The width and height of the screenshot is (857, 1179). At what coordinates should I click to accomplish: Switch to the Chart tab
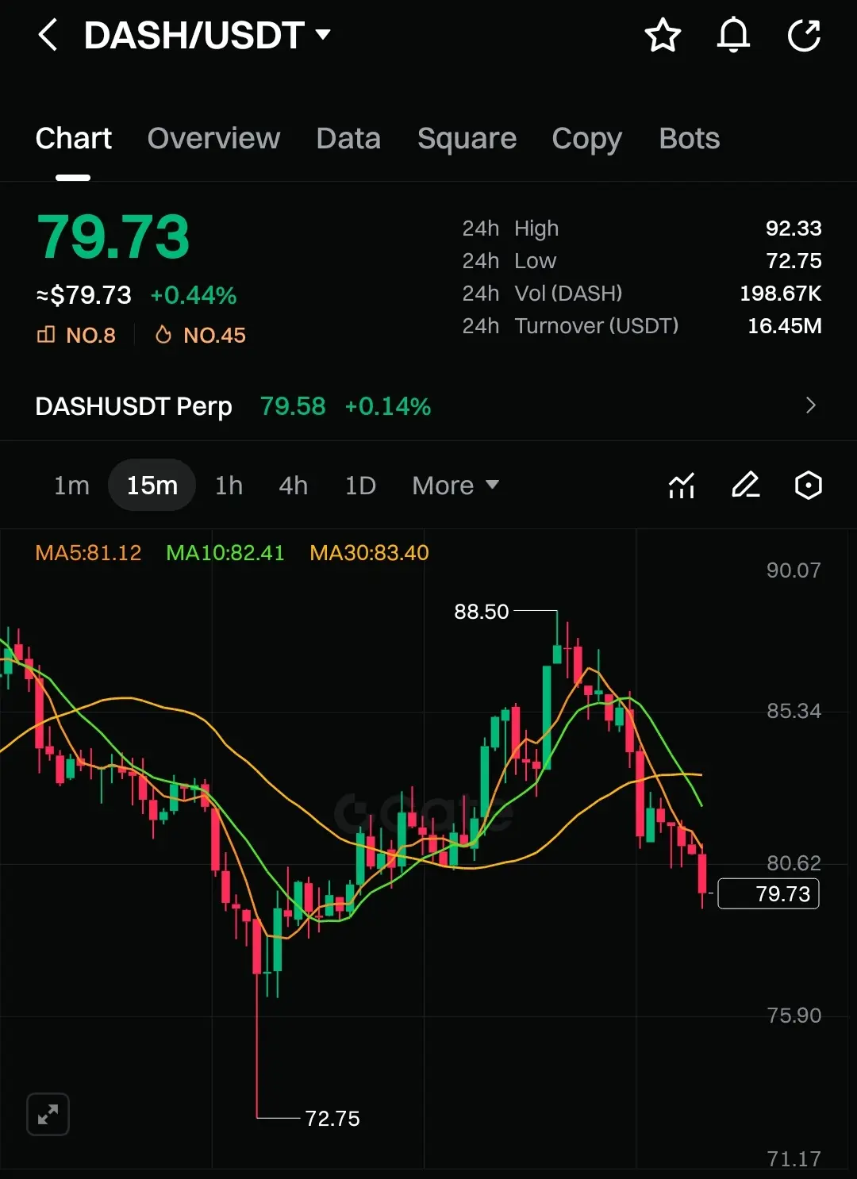73,138
